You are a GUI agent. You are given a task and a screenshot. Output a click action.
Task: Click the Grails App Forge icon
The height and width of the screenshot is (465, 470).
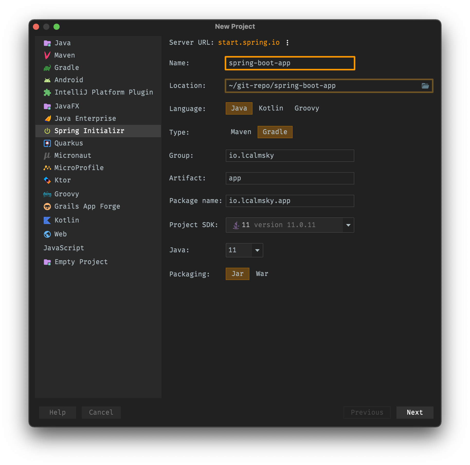point(47,207)
